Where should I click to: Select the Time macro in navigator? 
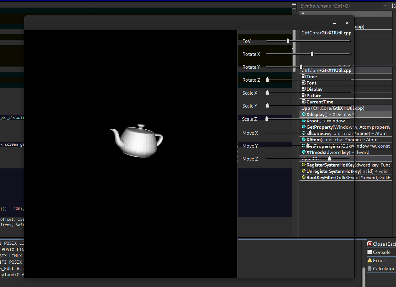[312, 77]
